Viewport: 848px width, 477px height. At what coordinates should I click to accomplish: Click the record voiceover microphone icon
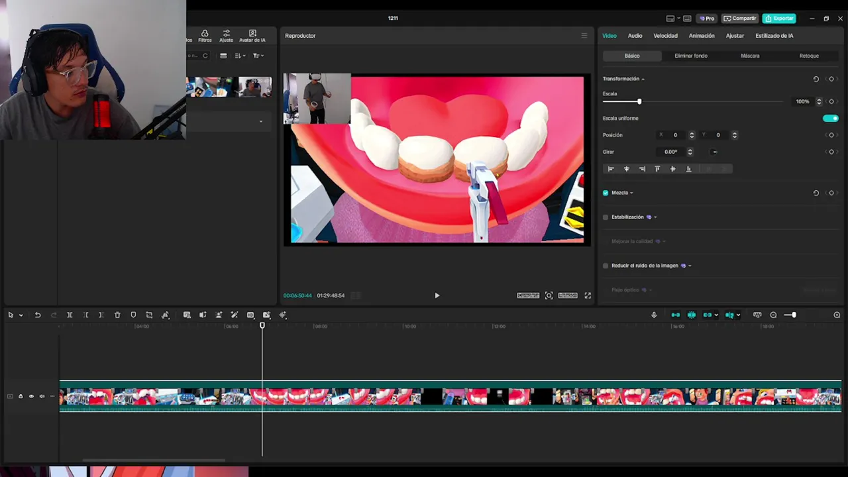(x=654, y=315)
